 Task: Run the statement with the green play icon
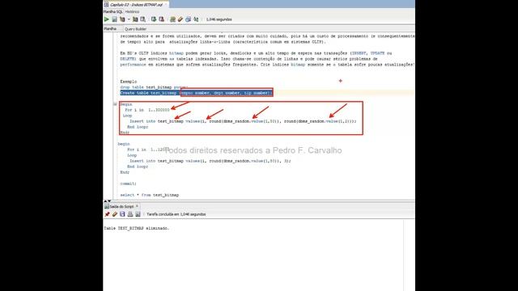pos(106,19)
